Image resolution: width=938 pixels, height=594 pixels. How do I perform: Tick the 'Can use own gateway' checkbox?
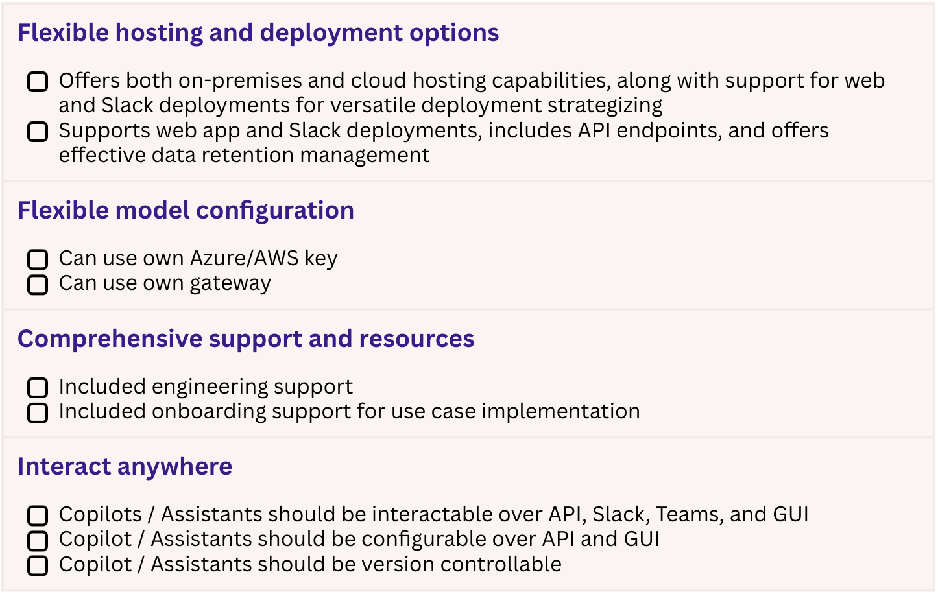click(38, 284)
